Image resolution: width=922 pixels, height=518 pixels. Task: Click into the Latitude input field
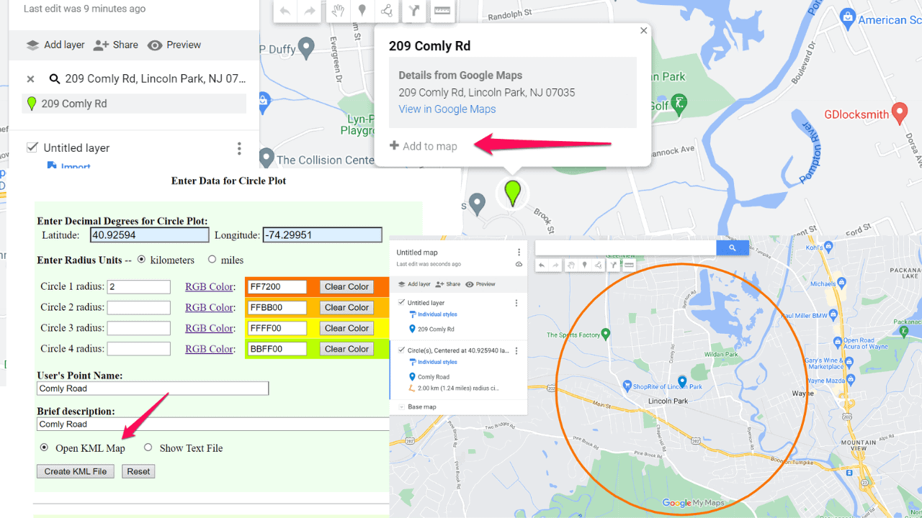149,235
